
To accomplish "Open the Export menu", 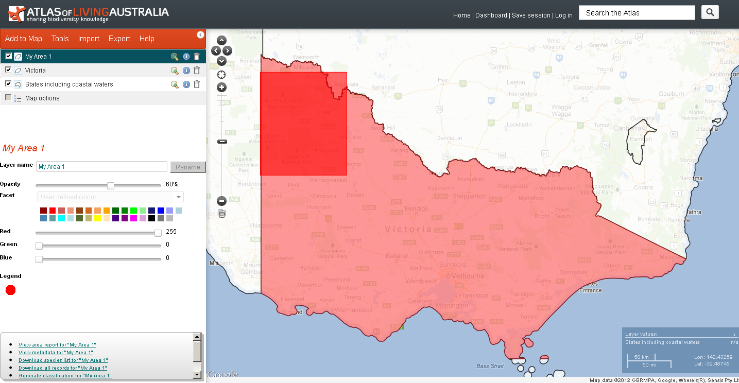I will [x=119, y=39].
